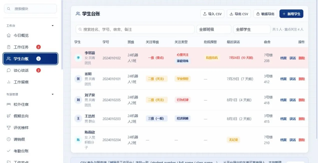318x163 pixels.
Task: Click student number 2024010102
Action: pyautogui.click(x=111, y=58)
